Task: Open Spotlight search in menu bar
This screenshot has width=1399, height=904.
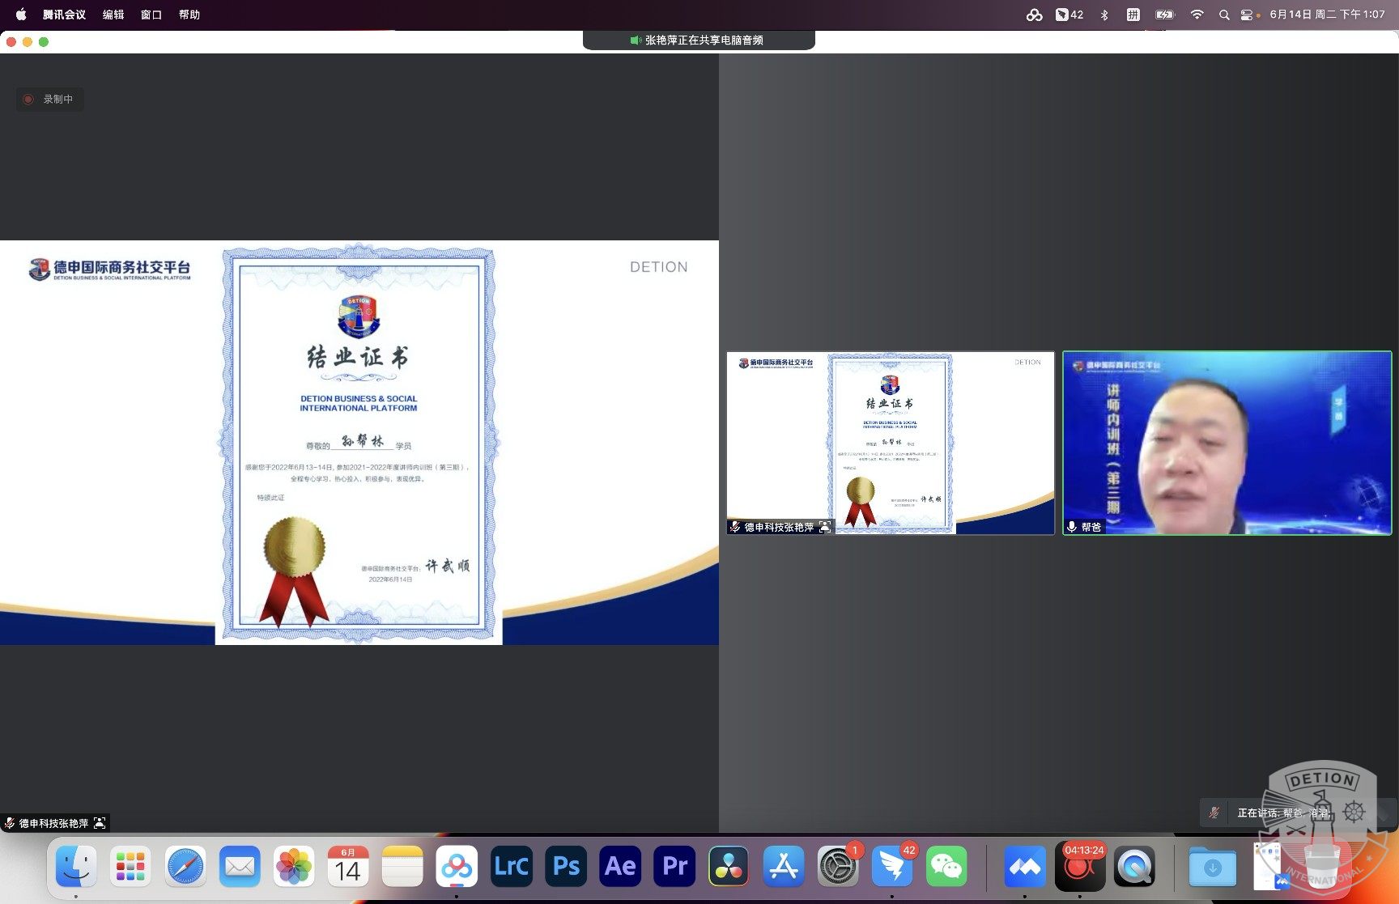Action: [x=1224, y=15]
